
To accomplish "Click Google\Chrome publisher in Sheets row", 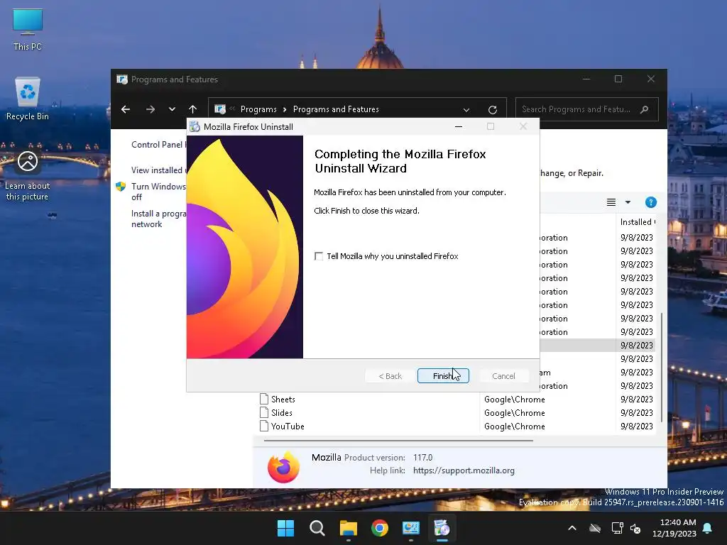I will pos(514,400).
